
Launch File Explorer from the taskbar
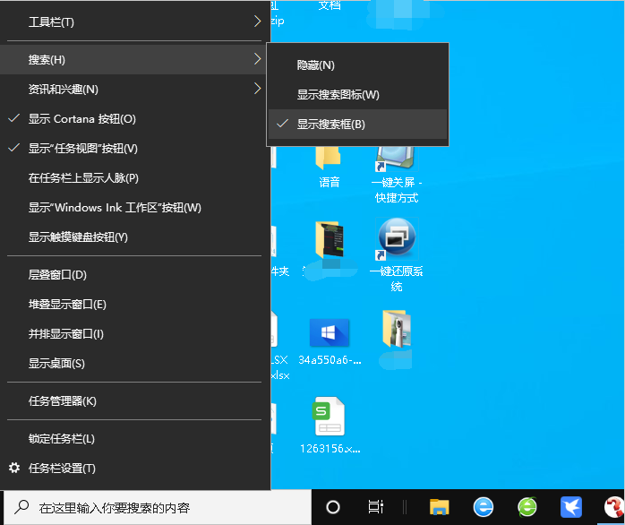click(x=440, y=507)
